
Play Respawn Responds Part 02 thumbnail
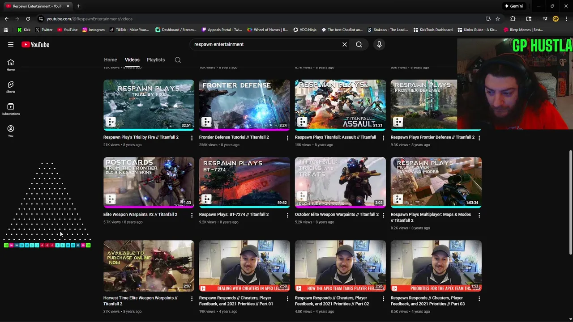tap(340, 266)
